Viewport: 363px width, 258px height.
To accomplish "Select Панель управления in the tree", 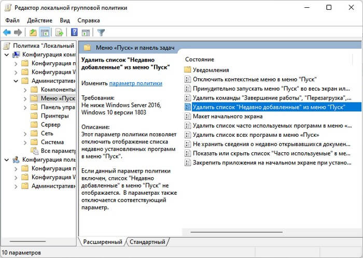I will [58, 107].
